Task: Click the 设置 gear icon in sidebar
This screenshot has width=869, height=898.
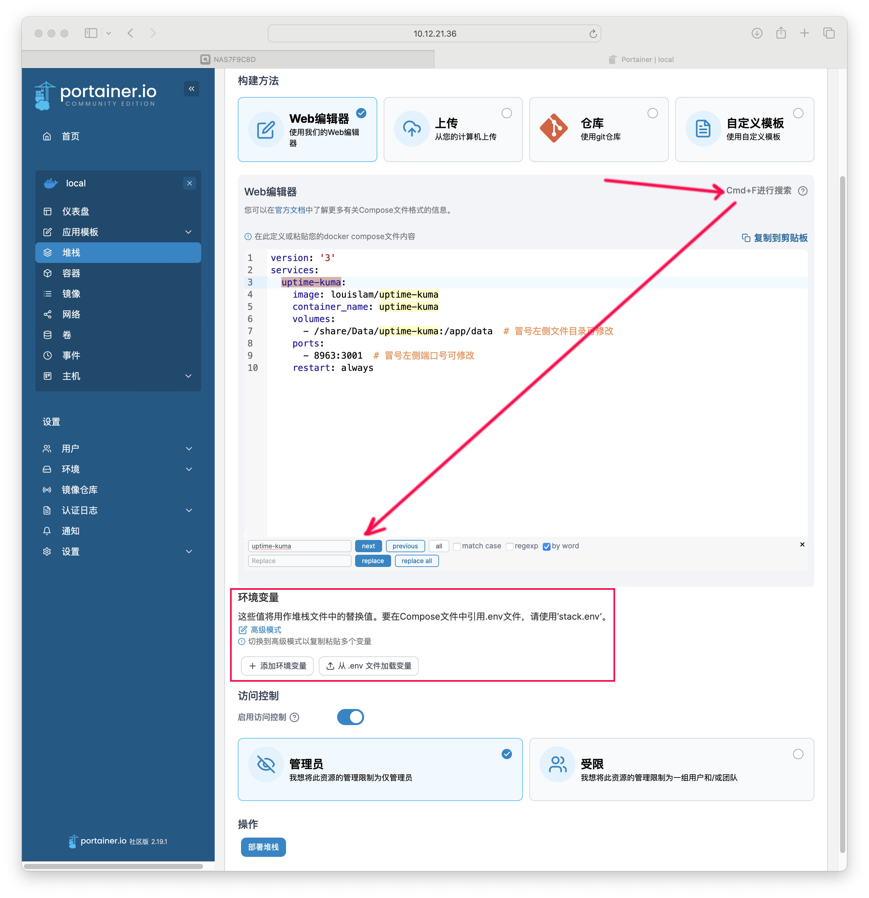Action: [x=47, y=552]
